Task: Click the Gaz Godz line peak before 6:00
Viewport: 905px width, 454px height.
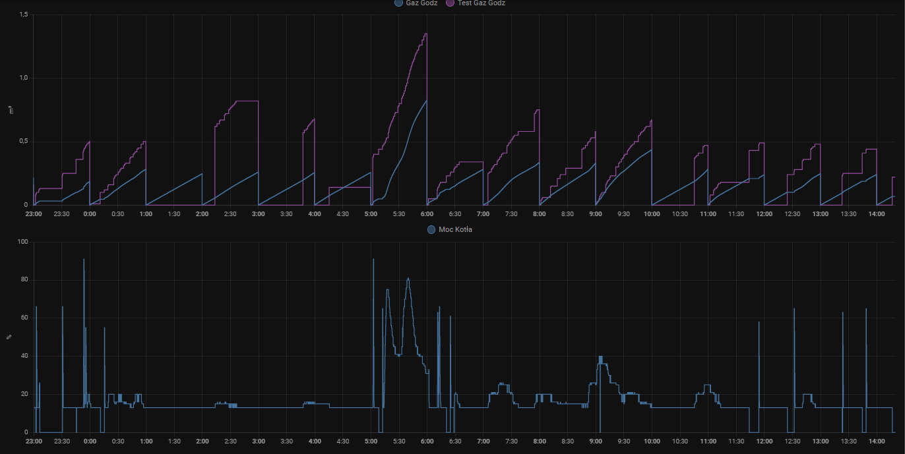Action: pyautogui.click(x=426, y=101)
